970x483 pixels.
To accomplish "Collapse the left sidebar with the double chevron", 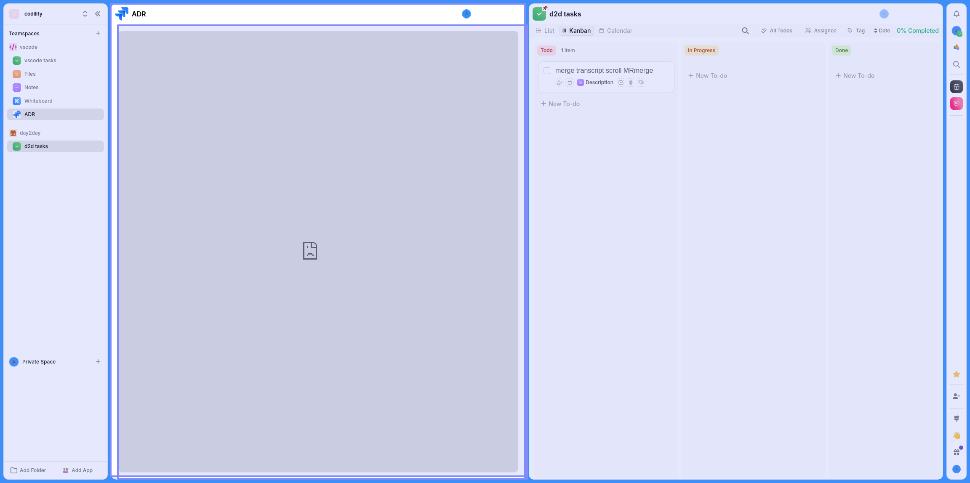I will coord(98,14).
